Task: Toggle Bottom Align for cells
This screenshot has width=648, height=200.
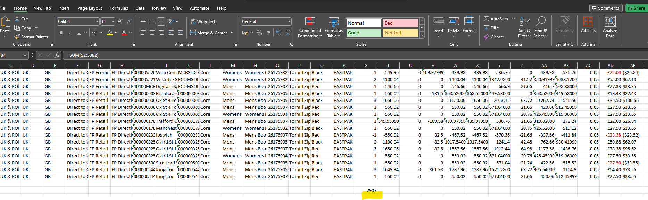Action: pyautogui.click(x=161, y=21)
